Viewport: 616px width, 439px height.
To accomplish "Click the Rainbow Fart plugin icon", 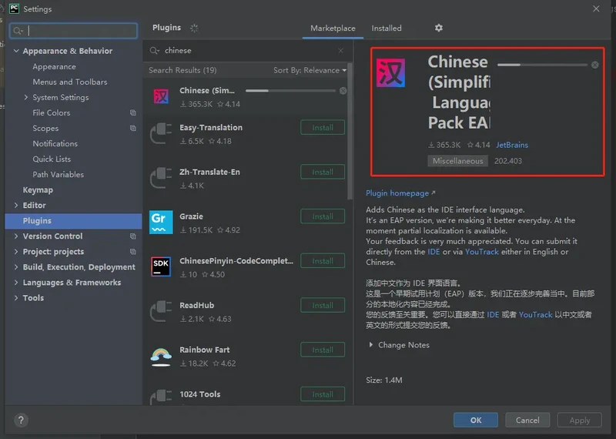I will pyautogui.click(x=161, y=356).
